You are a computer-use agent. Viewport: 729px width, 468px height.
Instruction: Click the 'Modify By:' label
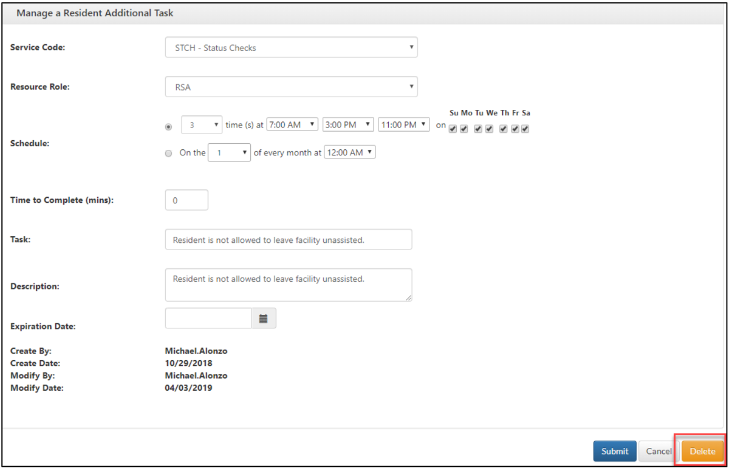[32, 375]
